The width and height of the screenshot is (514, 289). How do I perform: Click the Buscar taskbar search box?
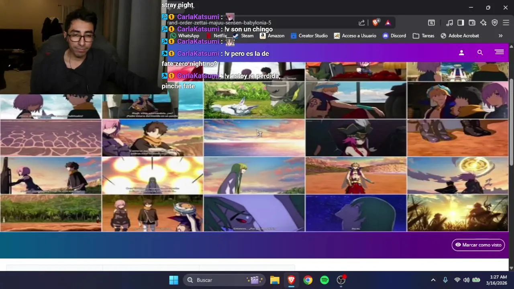pyautogui.click(x=224, y=280)
